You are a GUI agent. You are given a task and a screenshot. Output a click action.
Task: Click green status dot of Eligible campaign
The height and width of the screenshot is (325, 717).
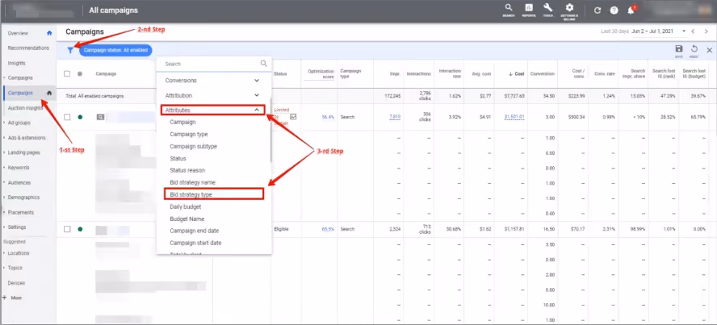(80, 229)
